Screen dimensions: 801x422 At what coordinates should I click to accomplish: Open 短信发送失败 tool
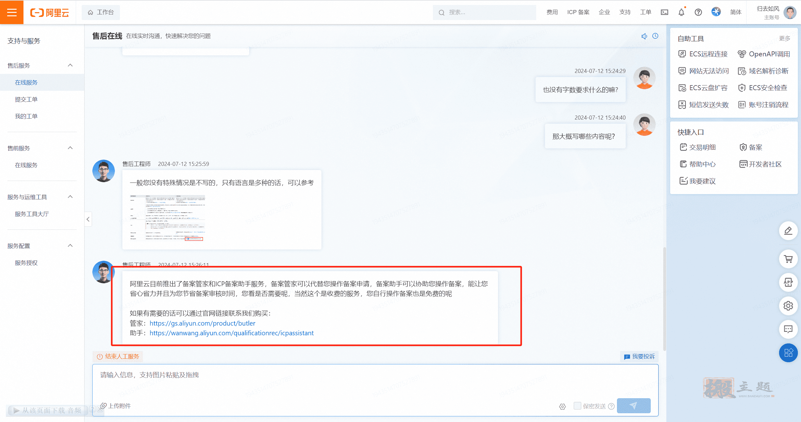704,105
